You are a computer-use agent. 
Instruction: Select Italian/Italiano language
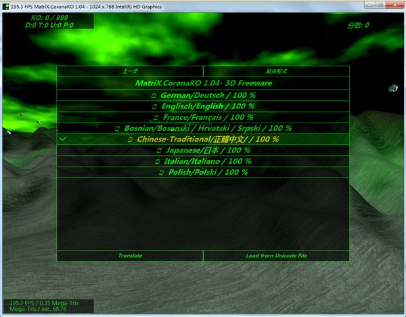tap(203, 161)
